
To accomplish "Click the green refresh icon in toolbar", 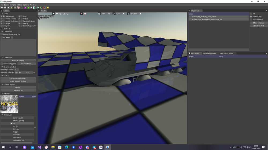I will click(x=34, y=8).
